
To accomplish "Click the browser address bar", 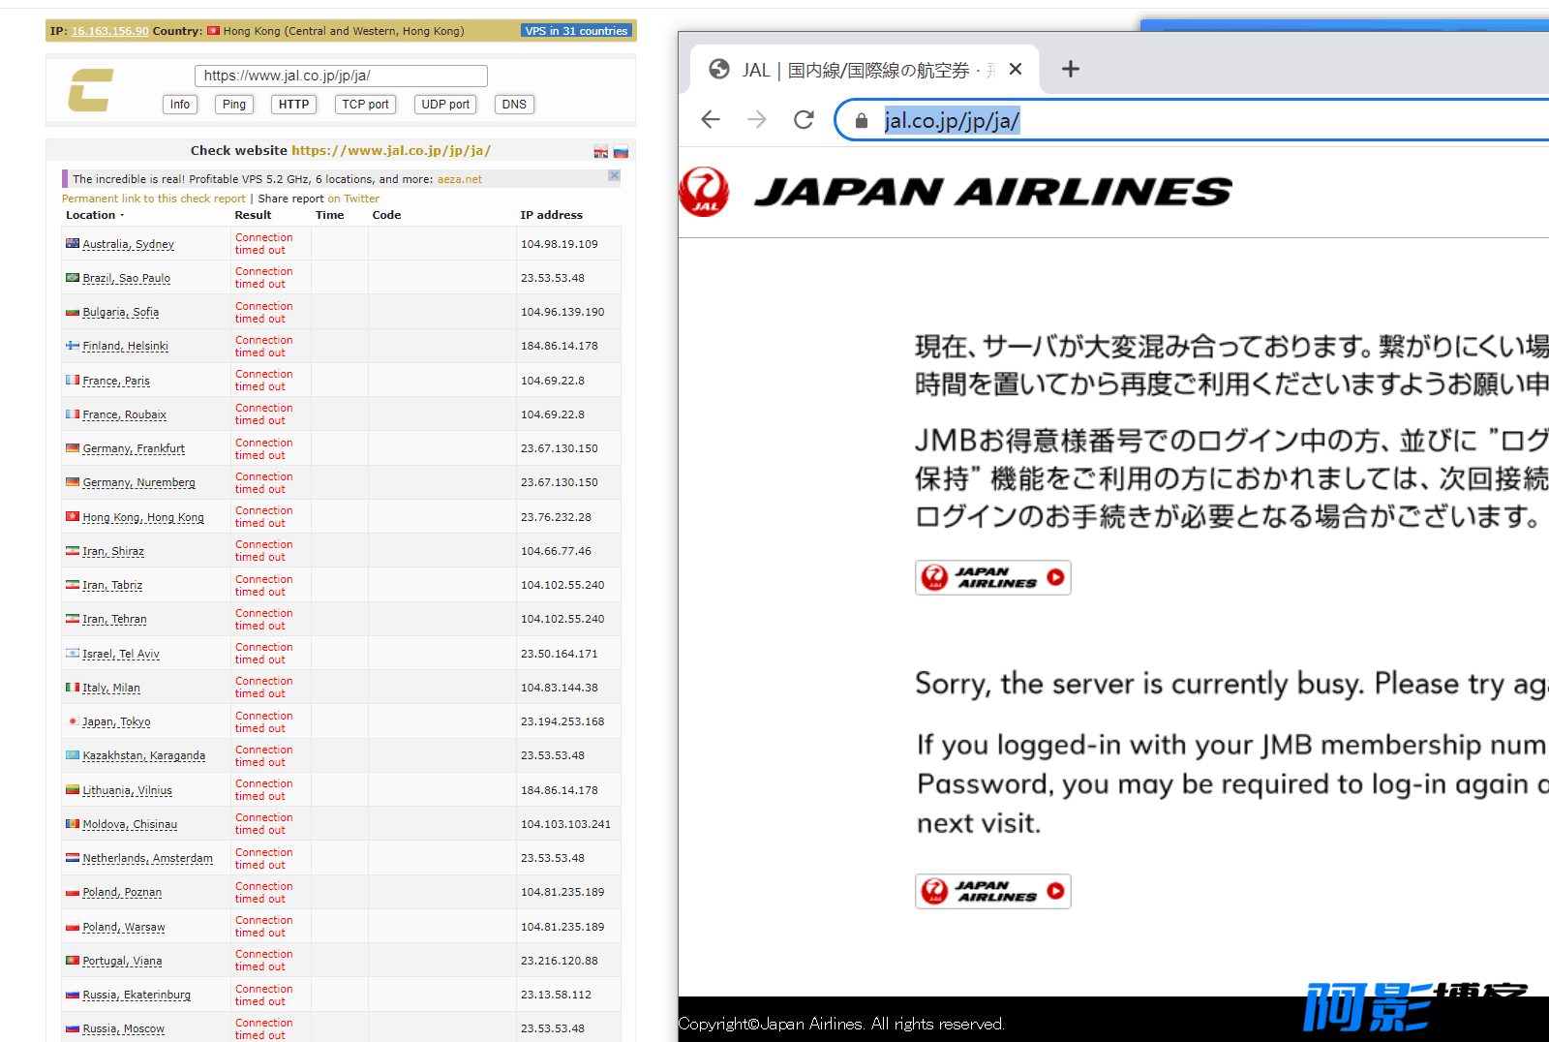I will [x=1191, y=120].
